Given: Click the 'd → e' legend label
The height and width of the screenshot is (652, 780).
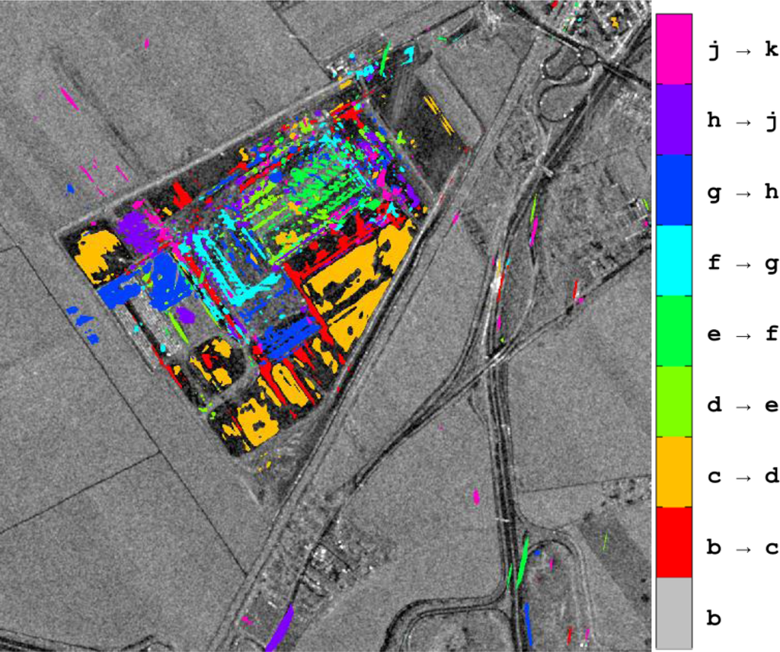Looking at the screenshot, I should [x=743, y=404].
